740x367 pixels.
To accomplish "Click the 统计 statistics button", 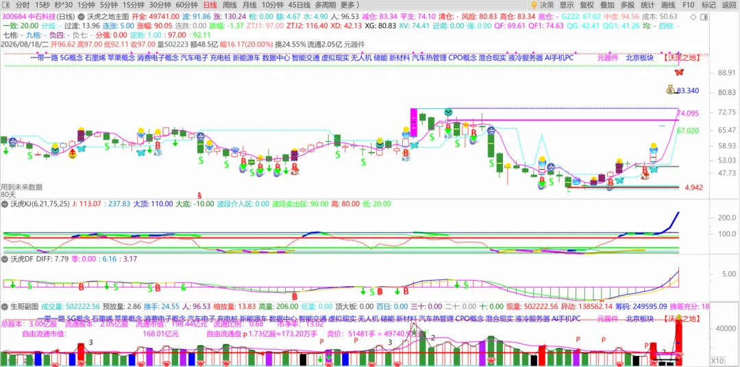I will pos(648,5).
